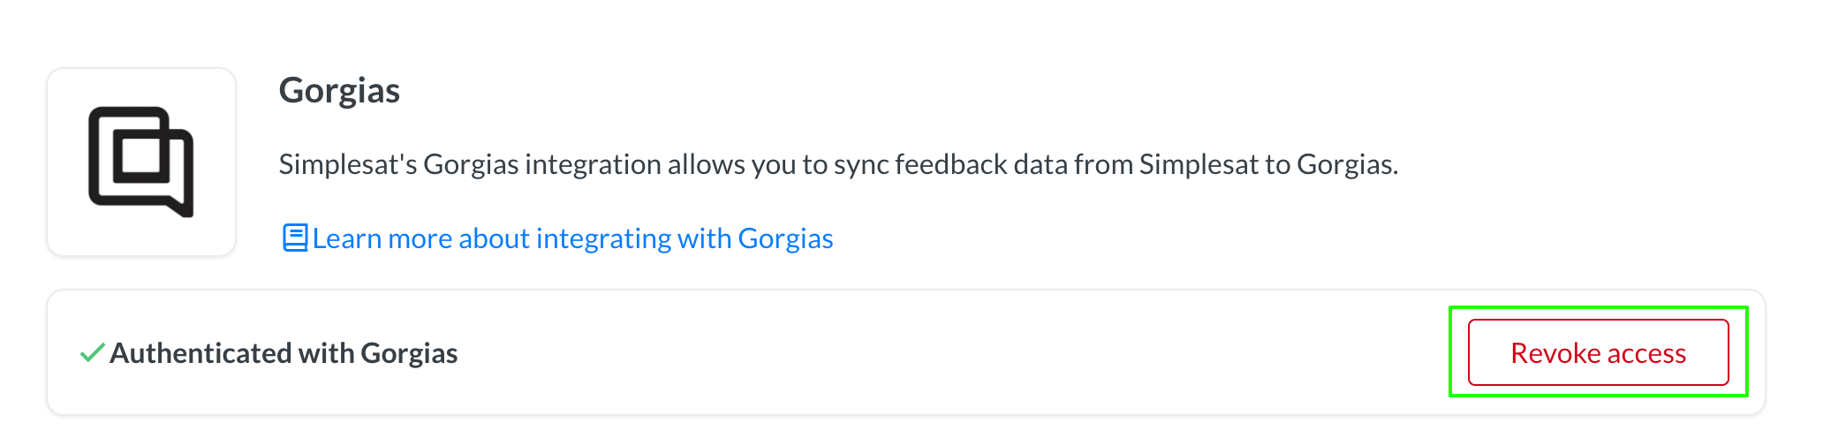Click the red text inside Revoke access button
Image resolution: width=1846 pixels, height=438 pixels.
coord(1598,353)
